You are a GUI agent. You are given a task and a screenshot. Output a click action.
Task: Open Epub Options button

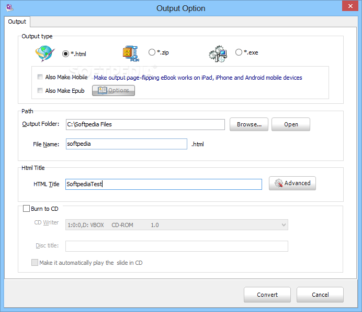pos(114,90)
